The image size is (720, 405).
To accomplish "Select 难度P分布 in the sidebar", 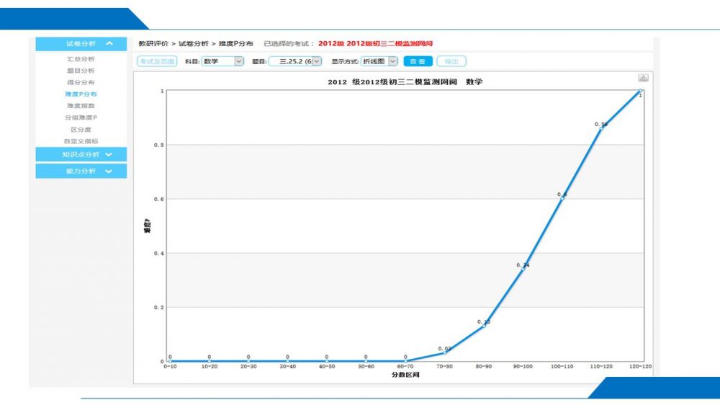I will 81,94.
